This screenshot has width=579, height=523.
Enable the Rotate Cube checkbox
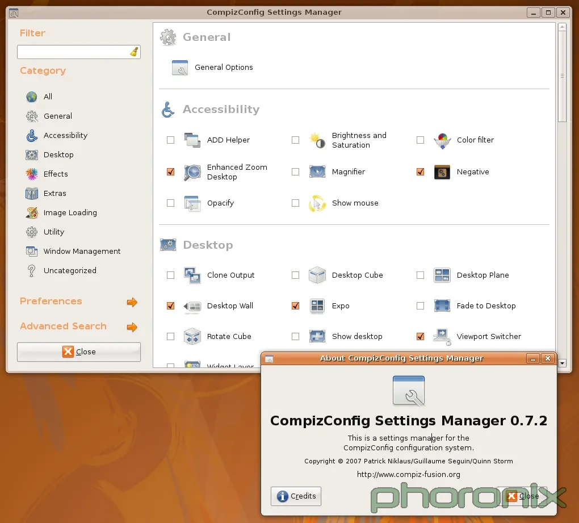click(171, 337)
